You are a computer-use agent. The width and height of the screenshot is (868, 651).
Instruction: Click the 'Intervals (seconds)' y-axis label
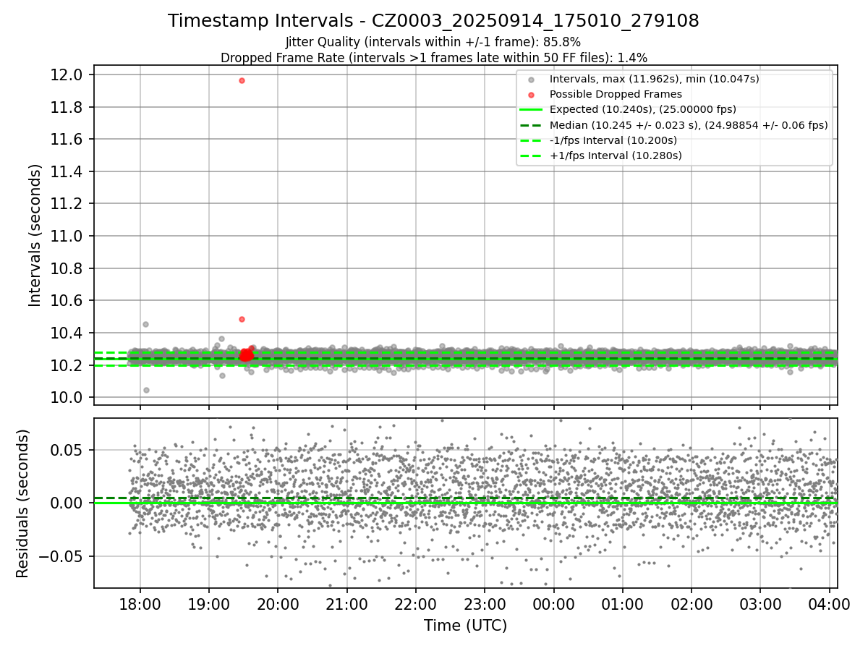click(35, 235)
